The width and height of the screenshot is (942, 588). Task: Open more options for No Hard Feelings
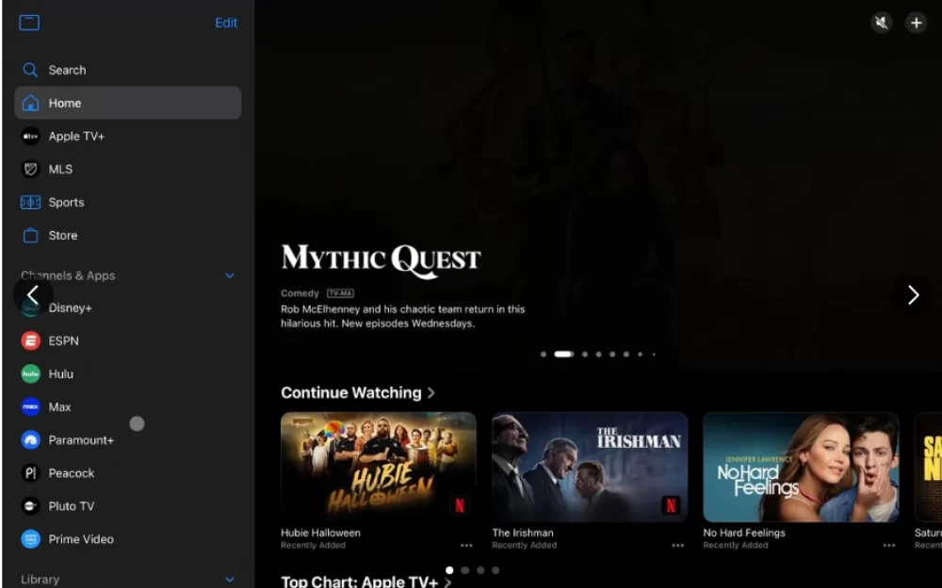[889, 546]
